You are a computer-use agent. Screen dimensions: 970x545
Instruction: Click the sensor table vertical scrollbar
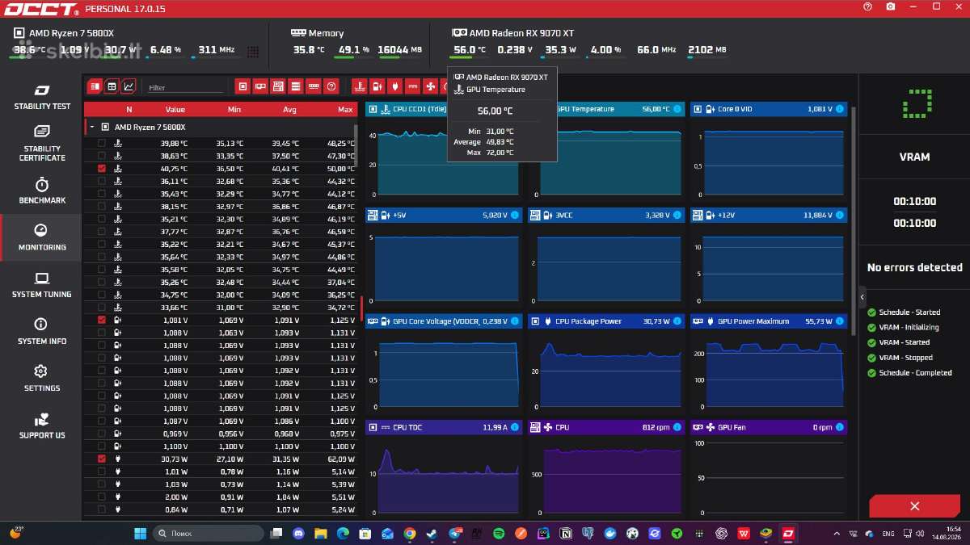coord(356,145)
